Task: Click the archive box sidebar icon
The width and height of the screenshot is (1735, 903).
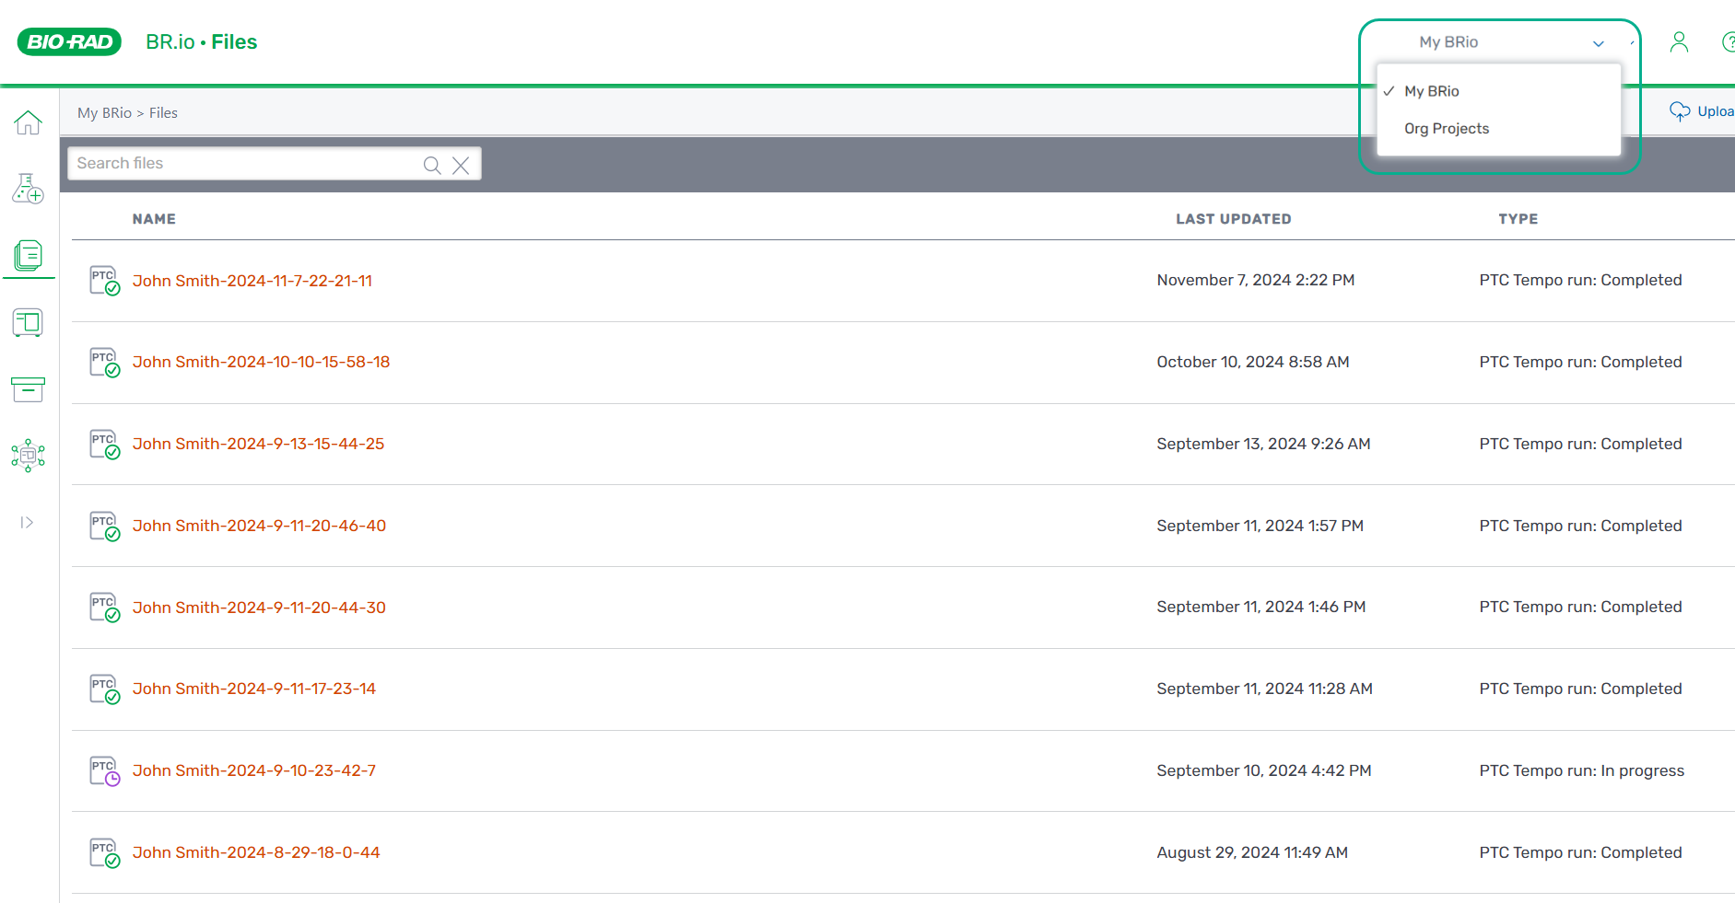Action: point(28,389)
